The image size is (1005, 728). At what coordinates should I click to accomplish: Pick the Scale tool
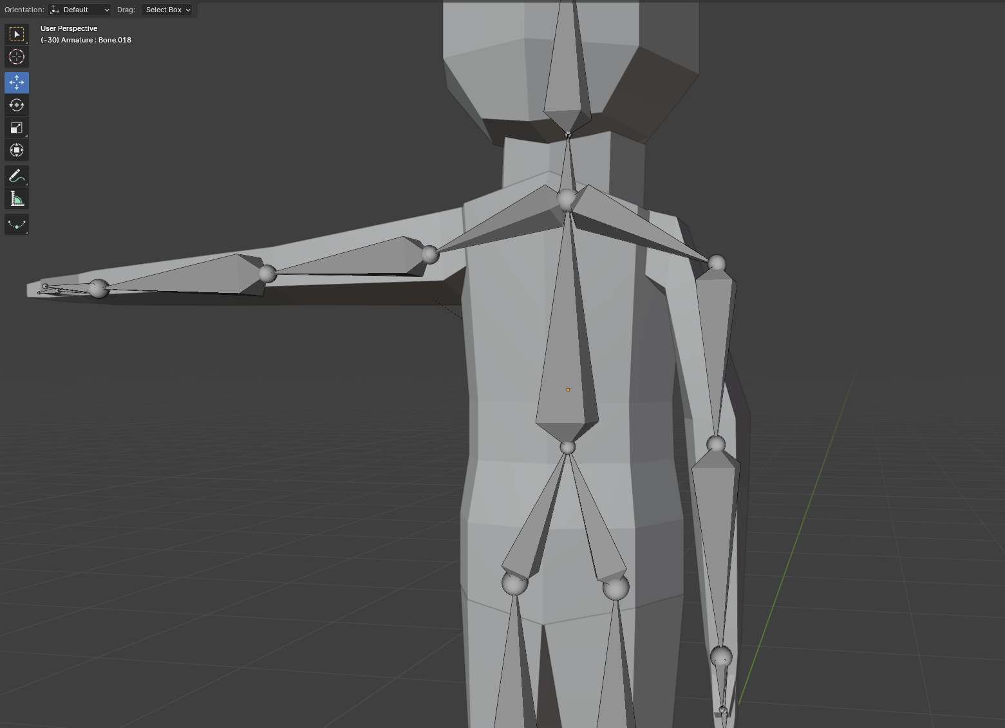17,127
